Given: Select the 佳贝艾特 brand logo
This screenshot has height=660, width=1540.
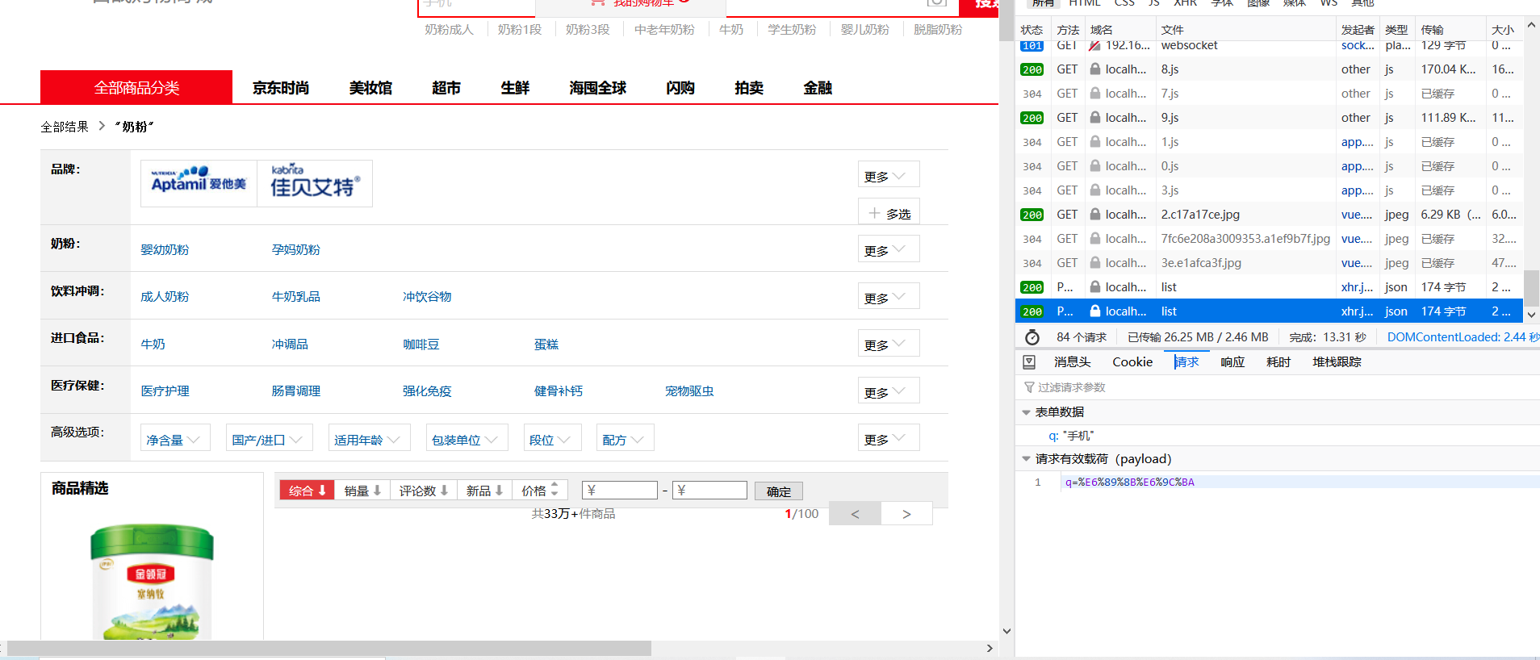Looking at the screenshot, I should [x=315, y=183].
